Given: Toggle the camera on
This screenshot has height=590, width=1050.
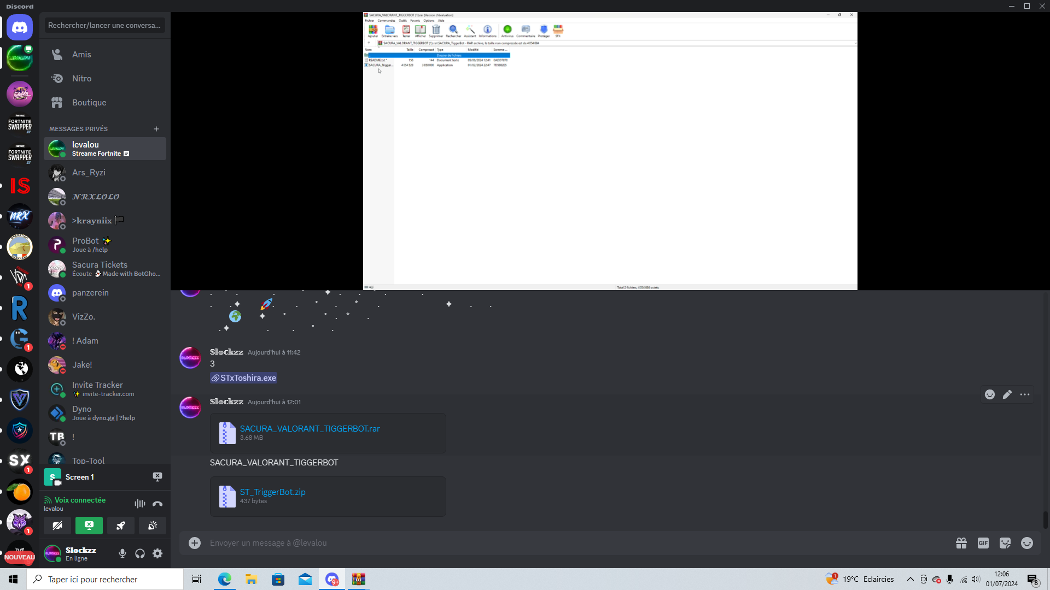Looking at the screenshot, I should 57,526.
